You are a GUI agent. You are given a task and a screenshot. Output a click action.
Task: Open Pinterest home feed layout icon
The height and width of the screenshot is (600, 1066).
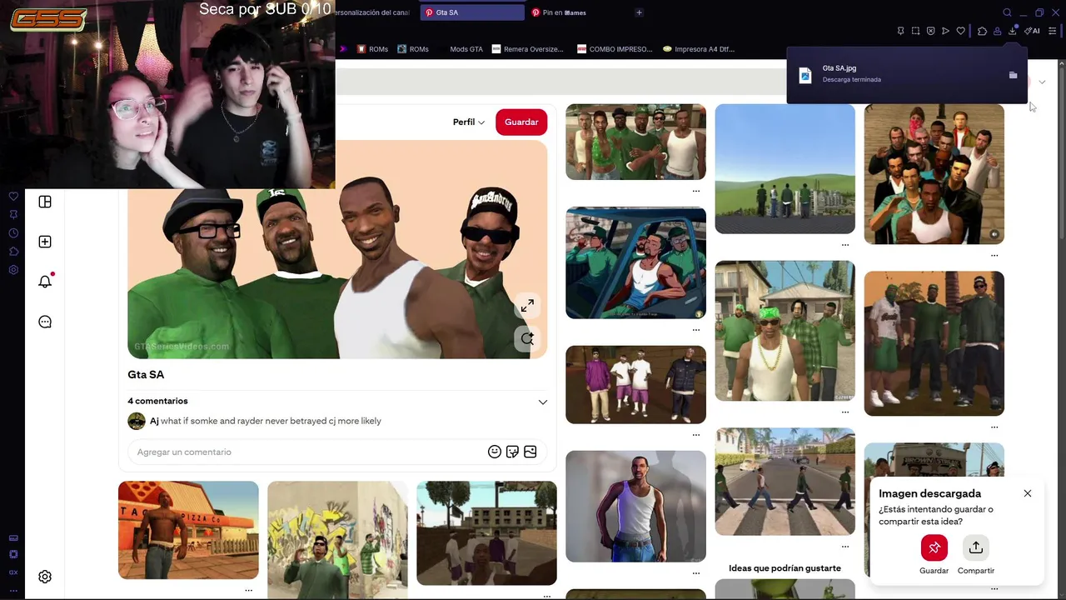point(45,202)
